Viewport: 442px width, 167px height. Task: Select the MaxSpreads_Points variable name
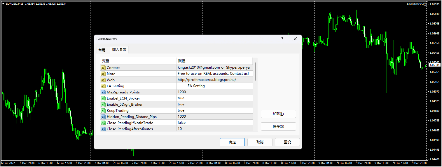point(123,92)
